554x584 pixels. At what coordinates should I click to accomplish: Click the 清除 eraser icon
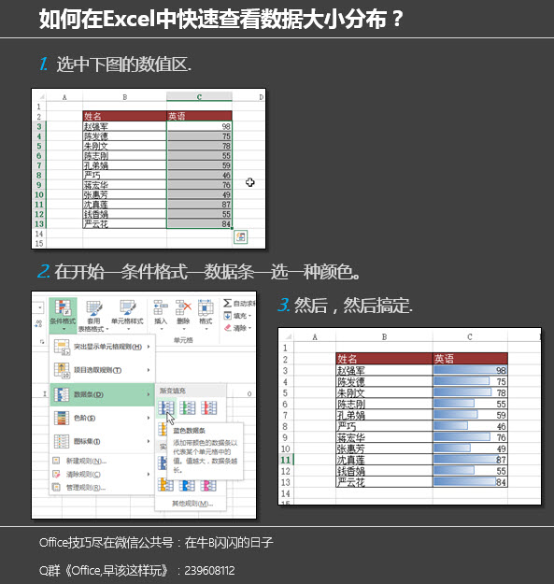click(227, 328)
